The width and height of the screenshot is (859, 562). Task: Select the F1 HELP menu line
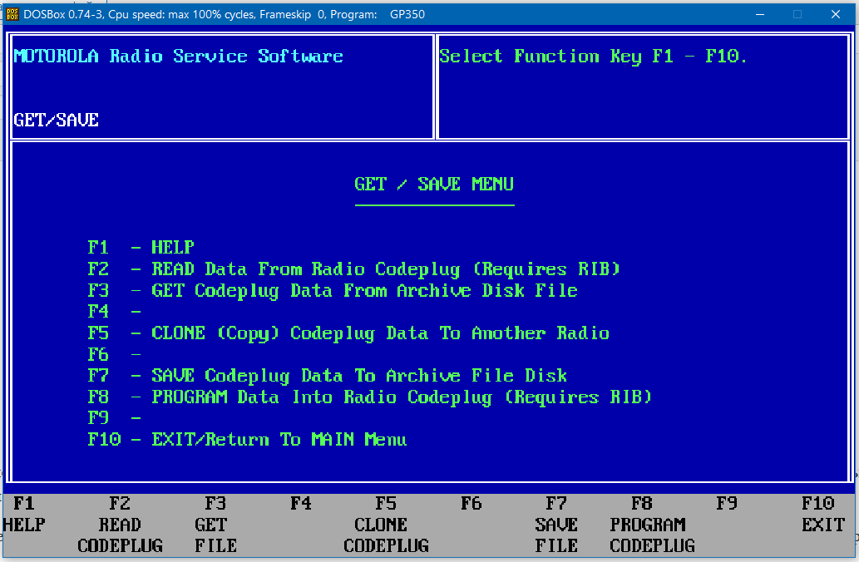pyautogui.click(x=141, y=248)
